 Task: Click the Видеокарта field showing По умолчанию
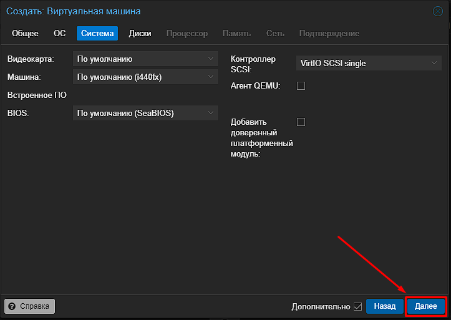pyautogui.click(x=145, y=59)
